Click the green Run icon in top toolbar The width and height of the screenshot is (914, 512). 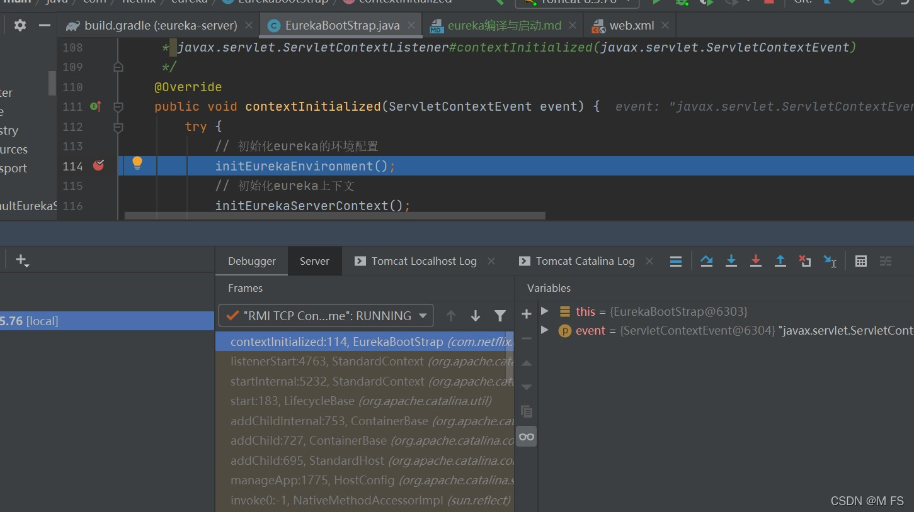point(657,3)
